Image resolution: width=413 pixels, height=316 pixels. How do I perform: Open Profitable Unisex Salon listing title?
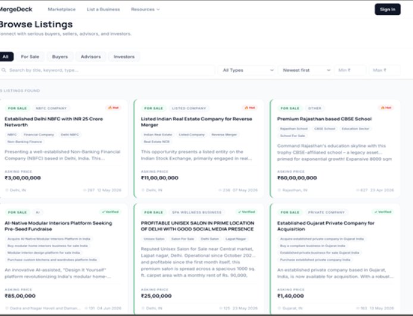(198, 226)
